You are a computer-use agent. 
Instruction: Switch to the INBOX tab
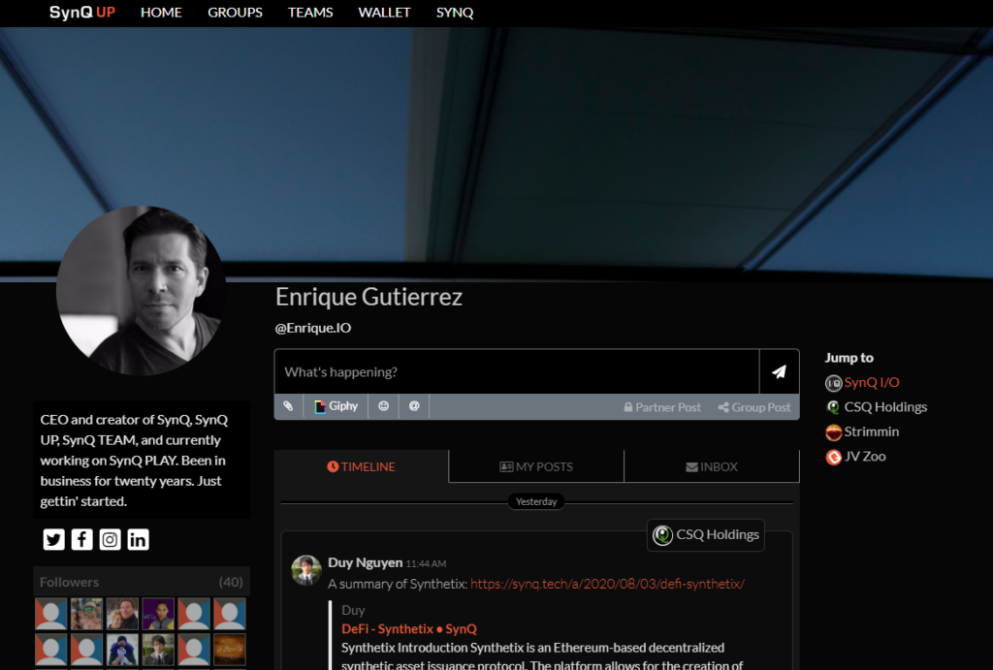[x=712, y=467]
